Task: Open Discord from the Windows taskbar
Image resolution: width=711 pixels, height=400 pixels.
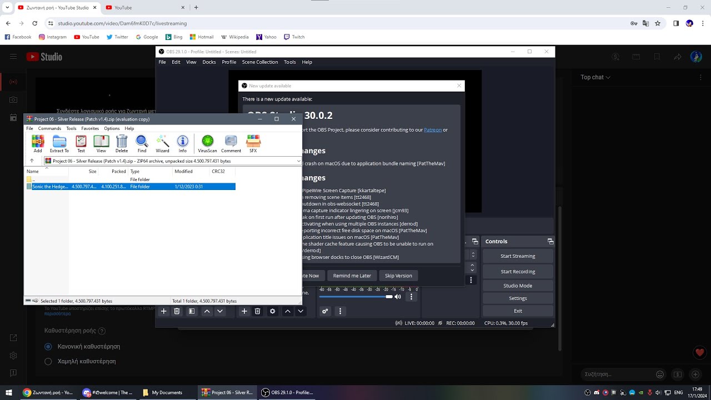Action: pos(108,392)
